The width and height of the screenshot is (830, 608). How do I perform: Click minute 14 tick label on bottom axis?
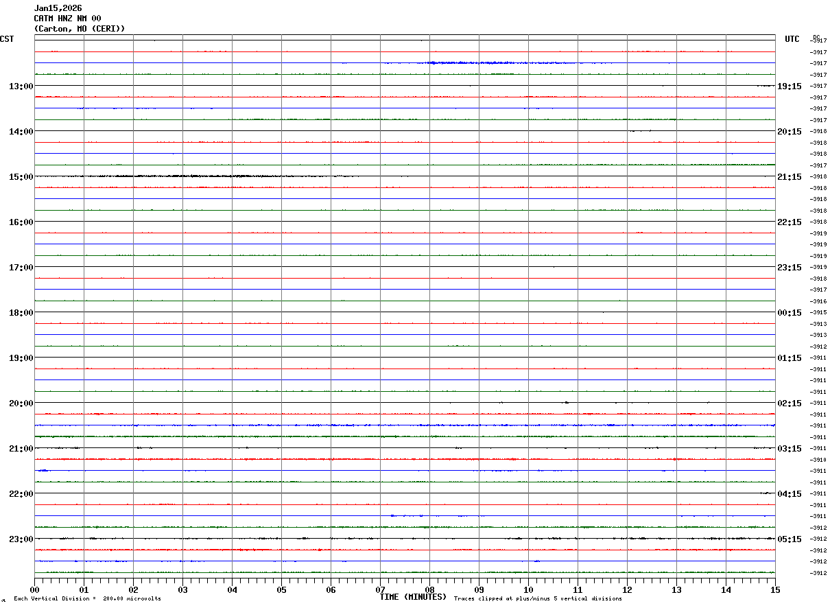tap(726, 589)
